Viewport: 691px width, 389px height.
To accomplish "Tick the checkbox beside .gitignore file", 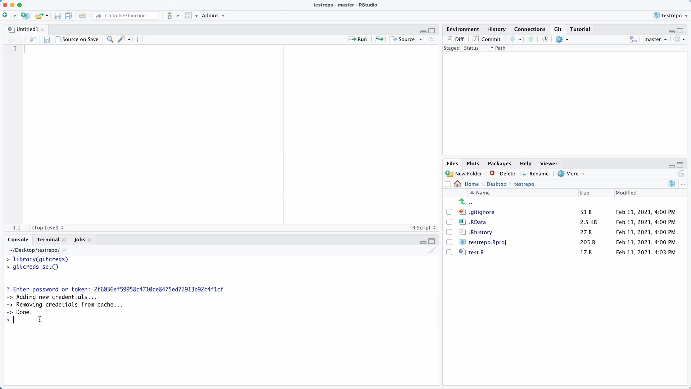I will (x=449, y=212).
